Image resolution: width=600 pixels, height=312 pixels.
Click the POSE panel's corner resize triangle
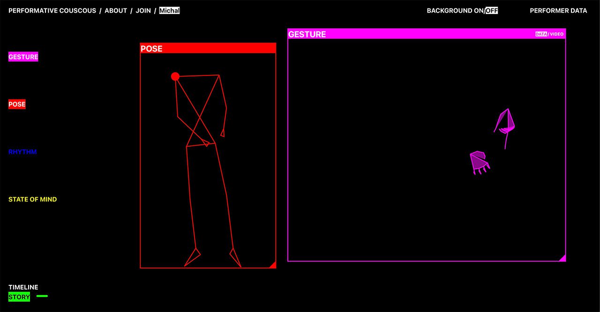pos(273,265)
